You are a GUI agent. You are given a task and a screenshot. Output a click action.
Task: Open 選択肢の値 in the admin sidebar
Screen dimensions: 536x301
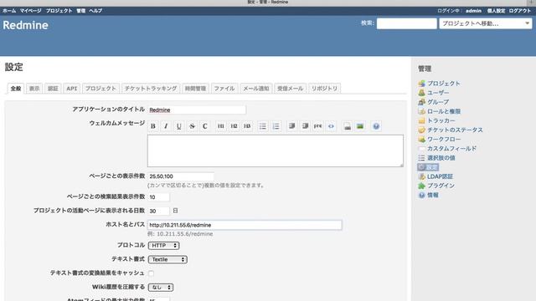(441, 158)
